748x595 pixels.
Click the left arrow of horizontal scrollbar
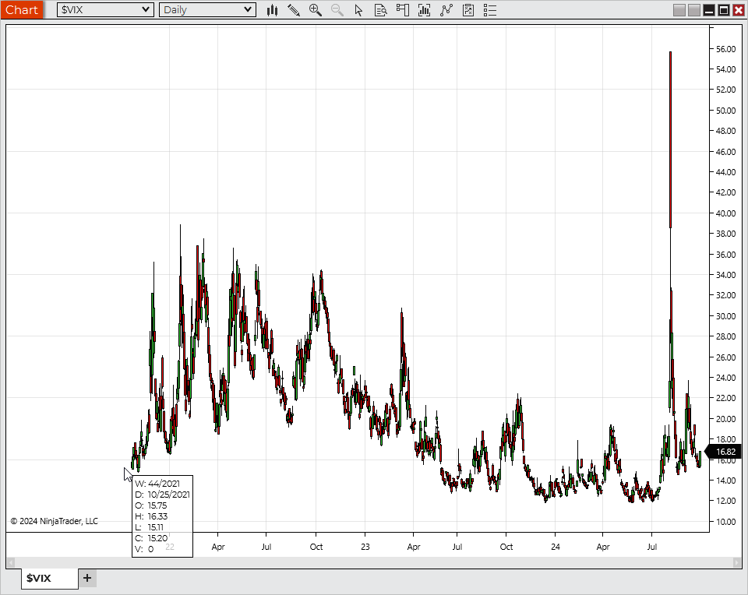coord(10,562)
